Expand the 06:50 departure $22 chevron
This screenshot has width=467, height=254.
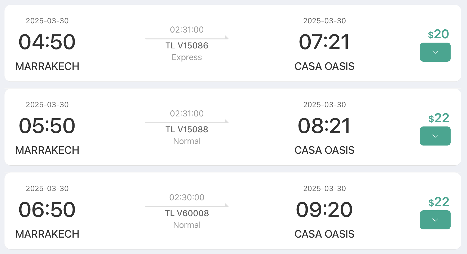click(x=435, y=220)
